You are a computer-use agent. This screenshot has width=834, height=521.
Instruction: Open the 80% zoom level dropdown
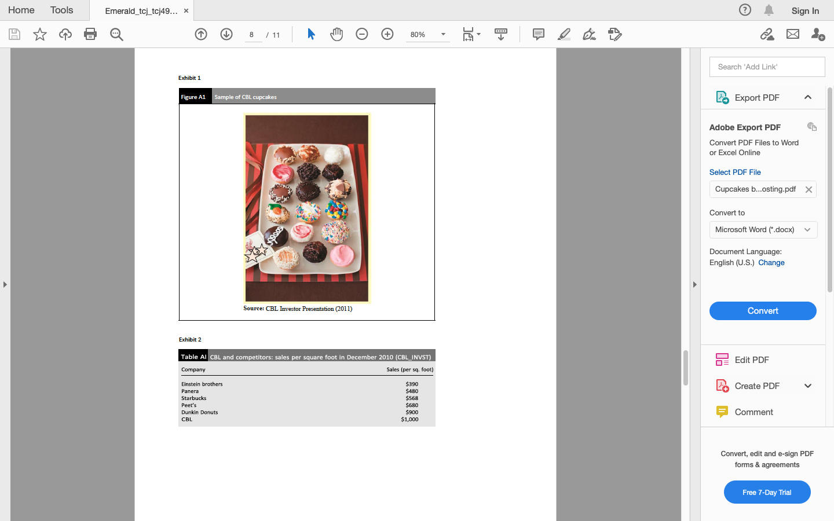pyautogui.click(x=442, y=34)
